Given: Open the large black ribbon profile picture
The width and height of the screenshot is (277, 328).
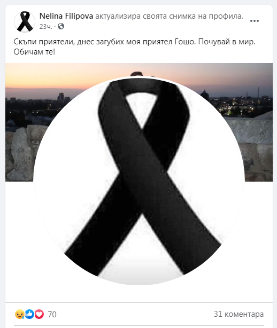Looking at the screenshot, I should [139, 182].
